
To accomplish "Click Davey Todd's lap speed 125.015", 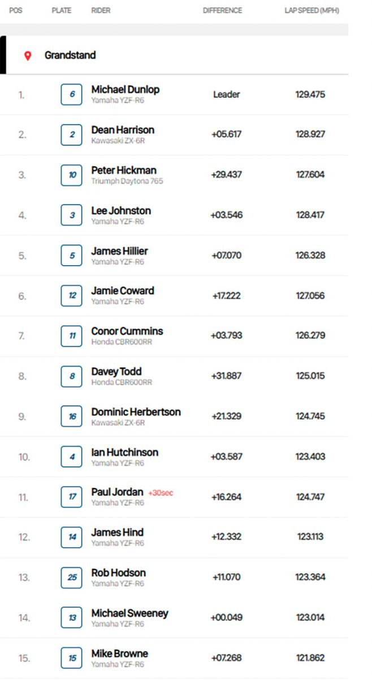I will [x=310, y=376].
